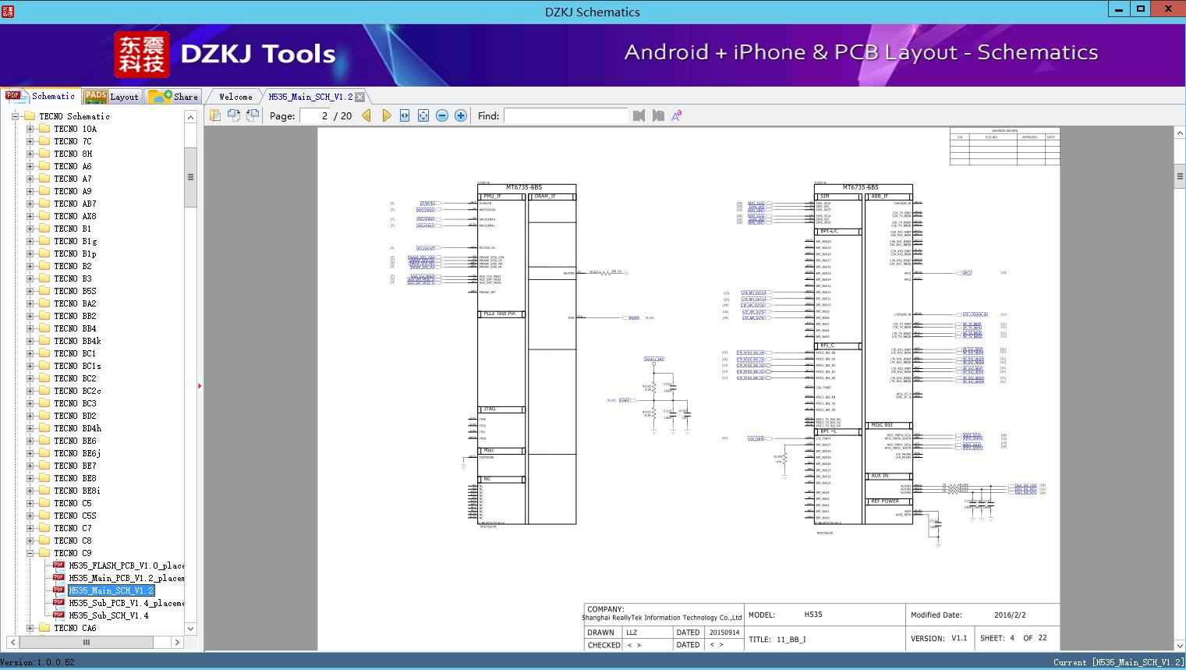1186x670 pixels.
Task: Expand the TECNO BB4k folder
Action: tap(30, 341)
